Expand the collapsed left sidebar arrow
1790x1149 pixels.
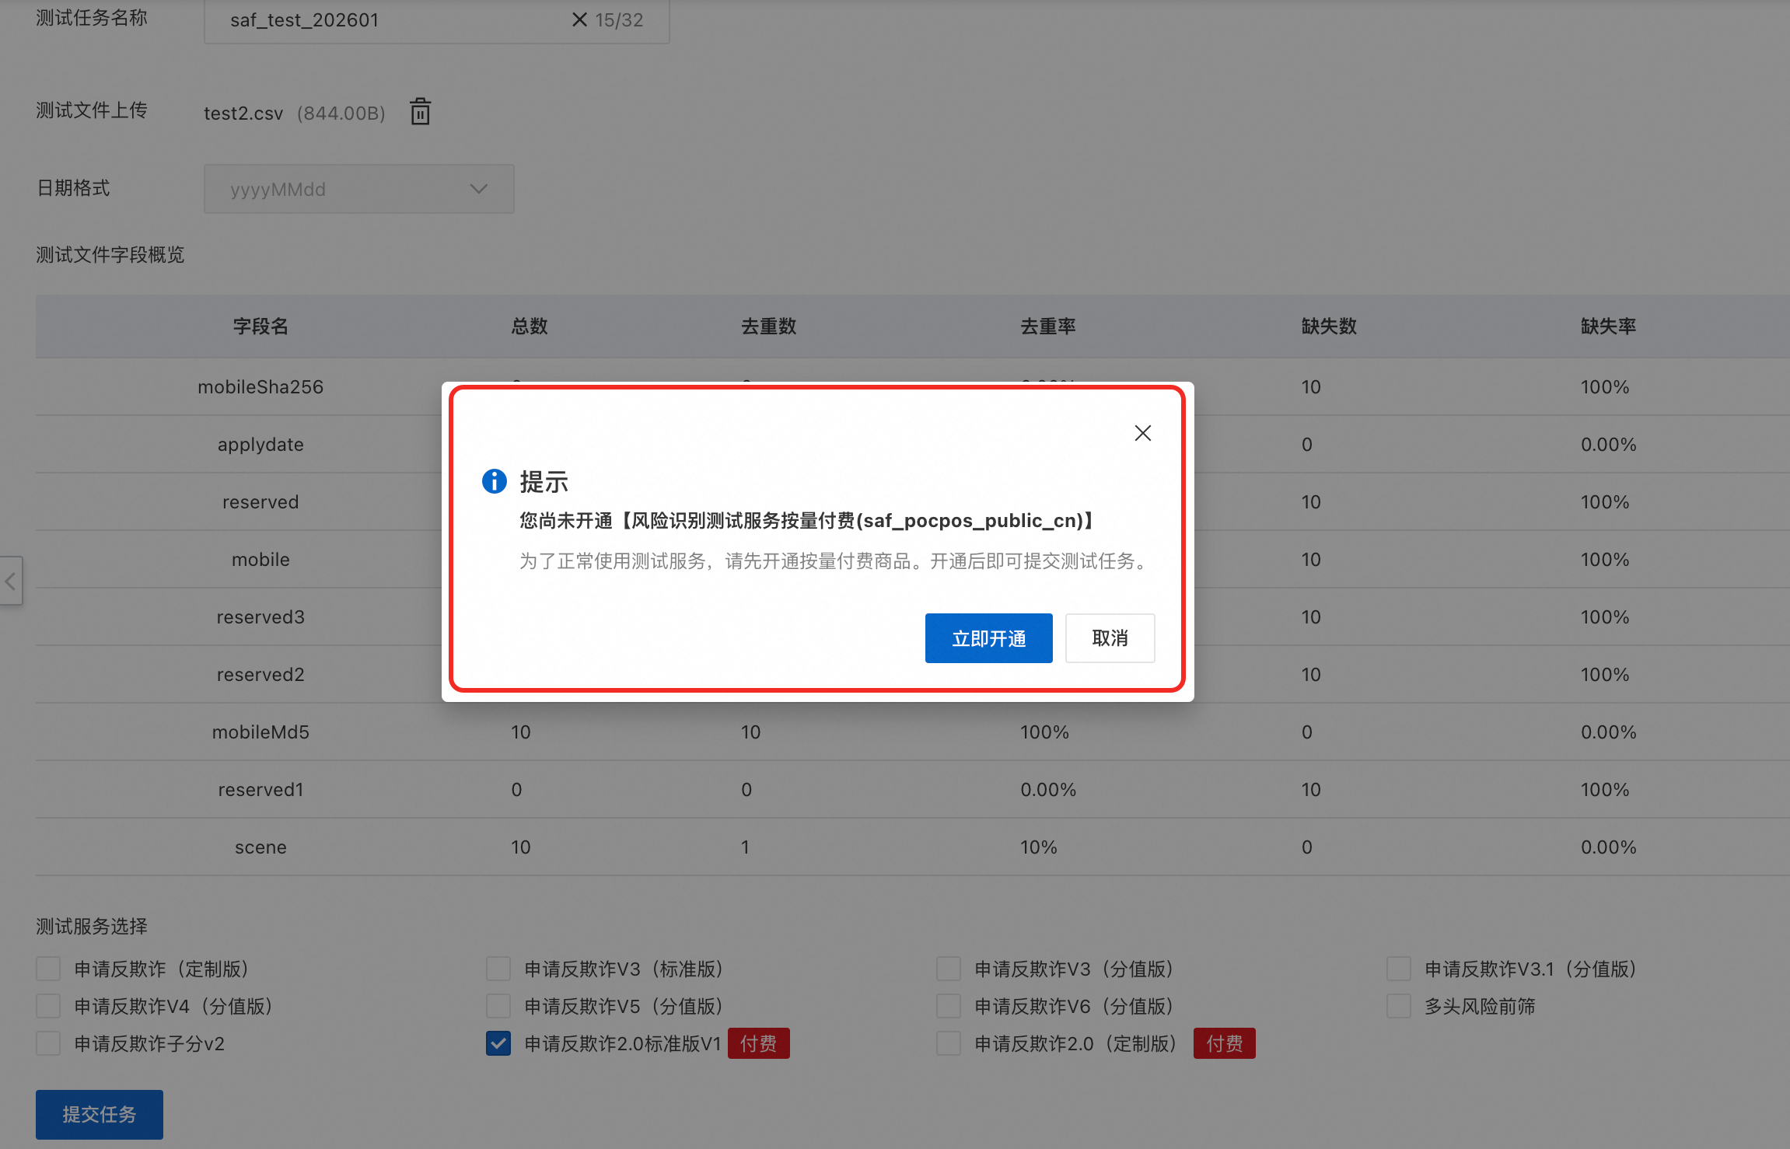click(11, 581)
